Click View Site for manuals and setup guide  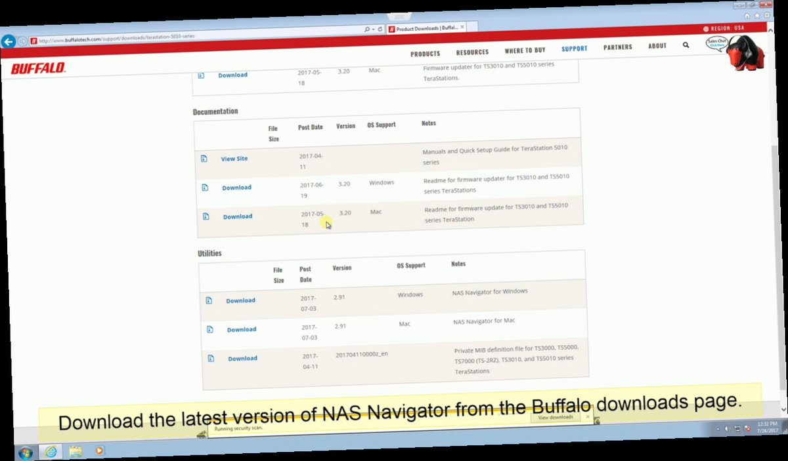(x=234, y=159)
